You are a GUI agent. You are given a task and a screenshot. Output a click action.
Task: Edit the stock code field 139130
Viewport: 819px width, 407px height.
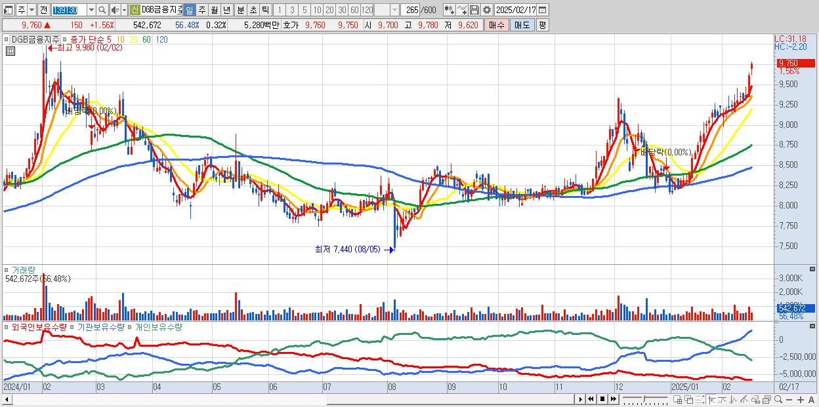point(69,10)
